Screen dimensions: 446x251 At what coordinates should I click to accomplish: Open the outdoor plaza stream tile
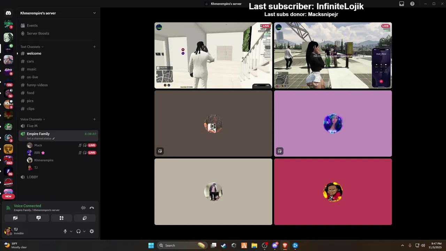pos(333,55)
